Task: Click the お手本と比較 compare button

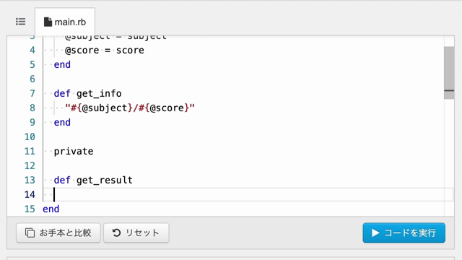Action: (x=58, y=233)
